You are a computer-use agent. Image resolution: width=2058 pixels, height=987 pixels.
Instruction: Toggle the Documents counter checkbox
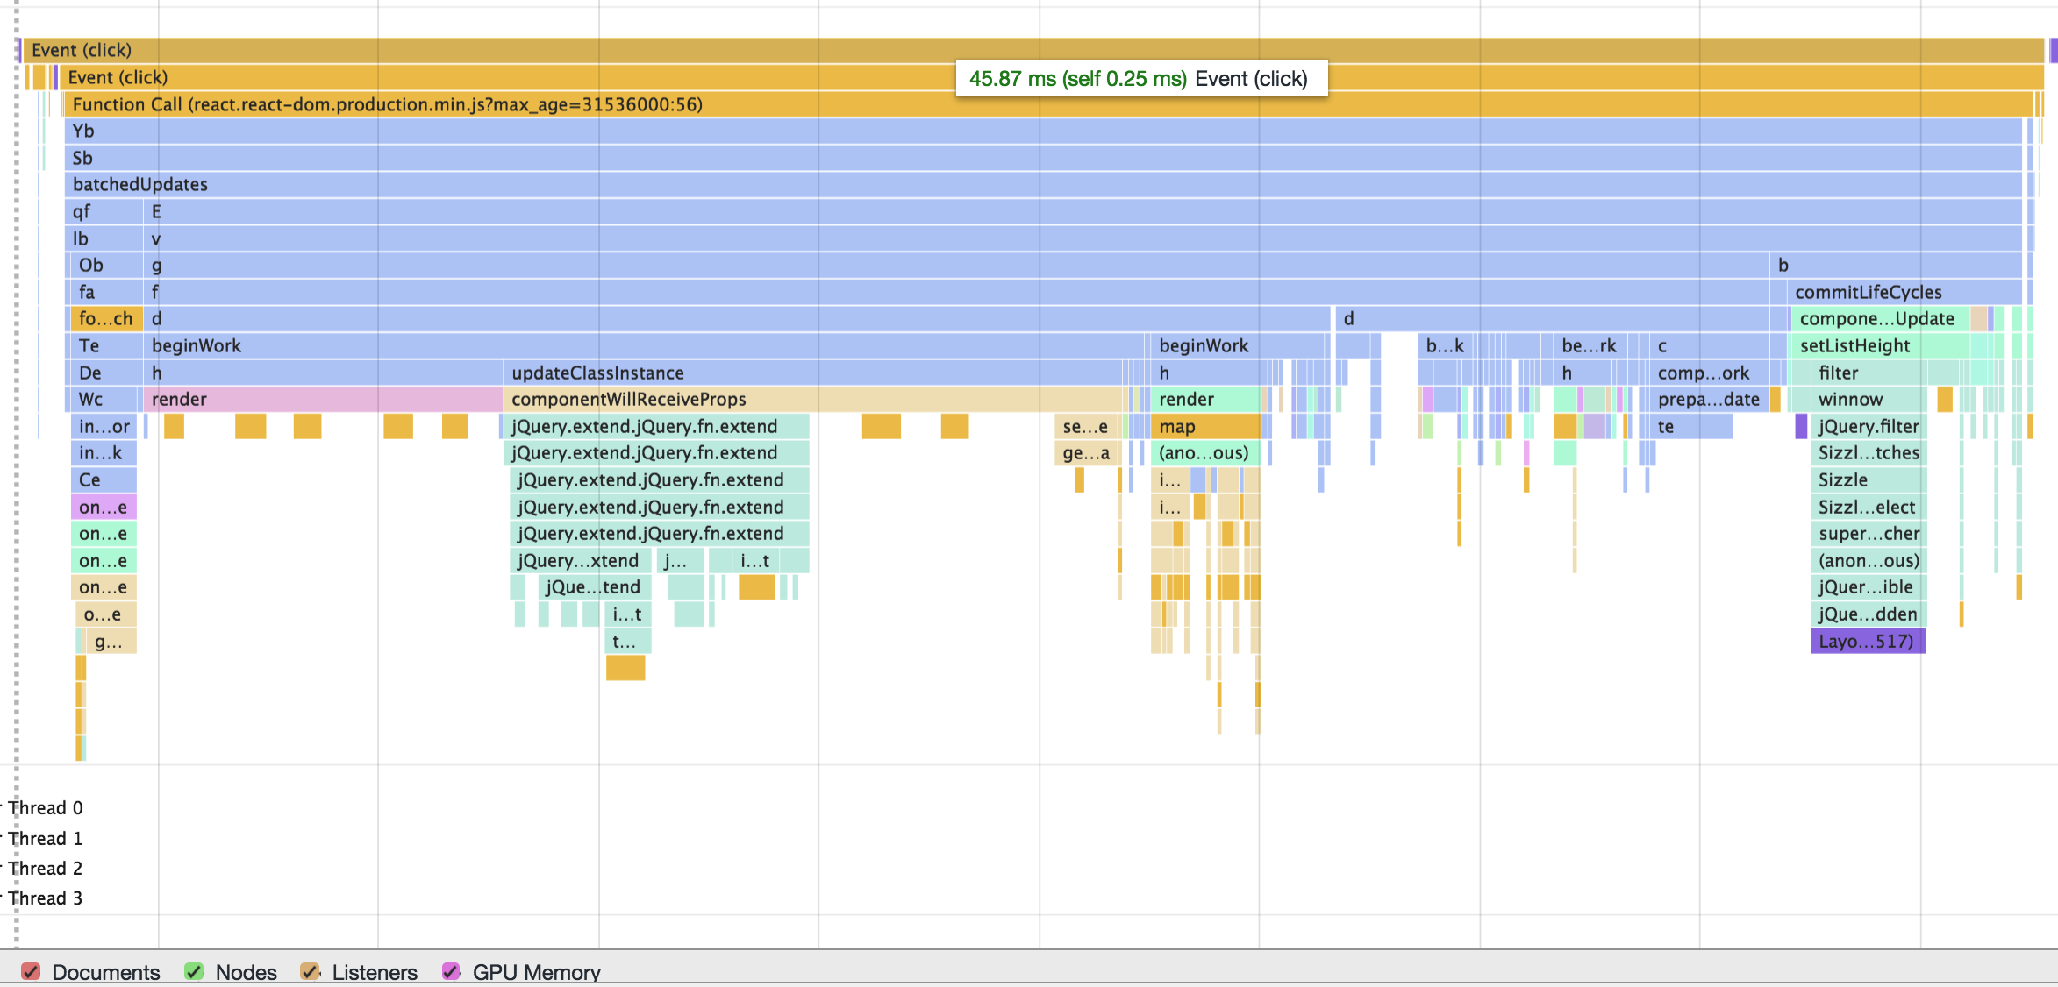[31, 971]
